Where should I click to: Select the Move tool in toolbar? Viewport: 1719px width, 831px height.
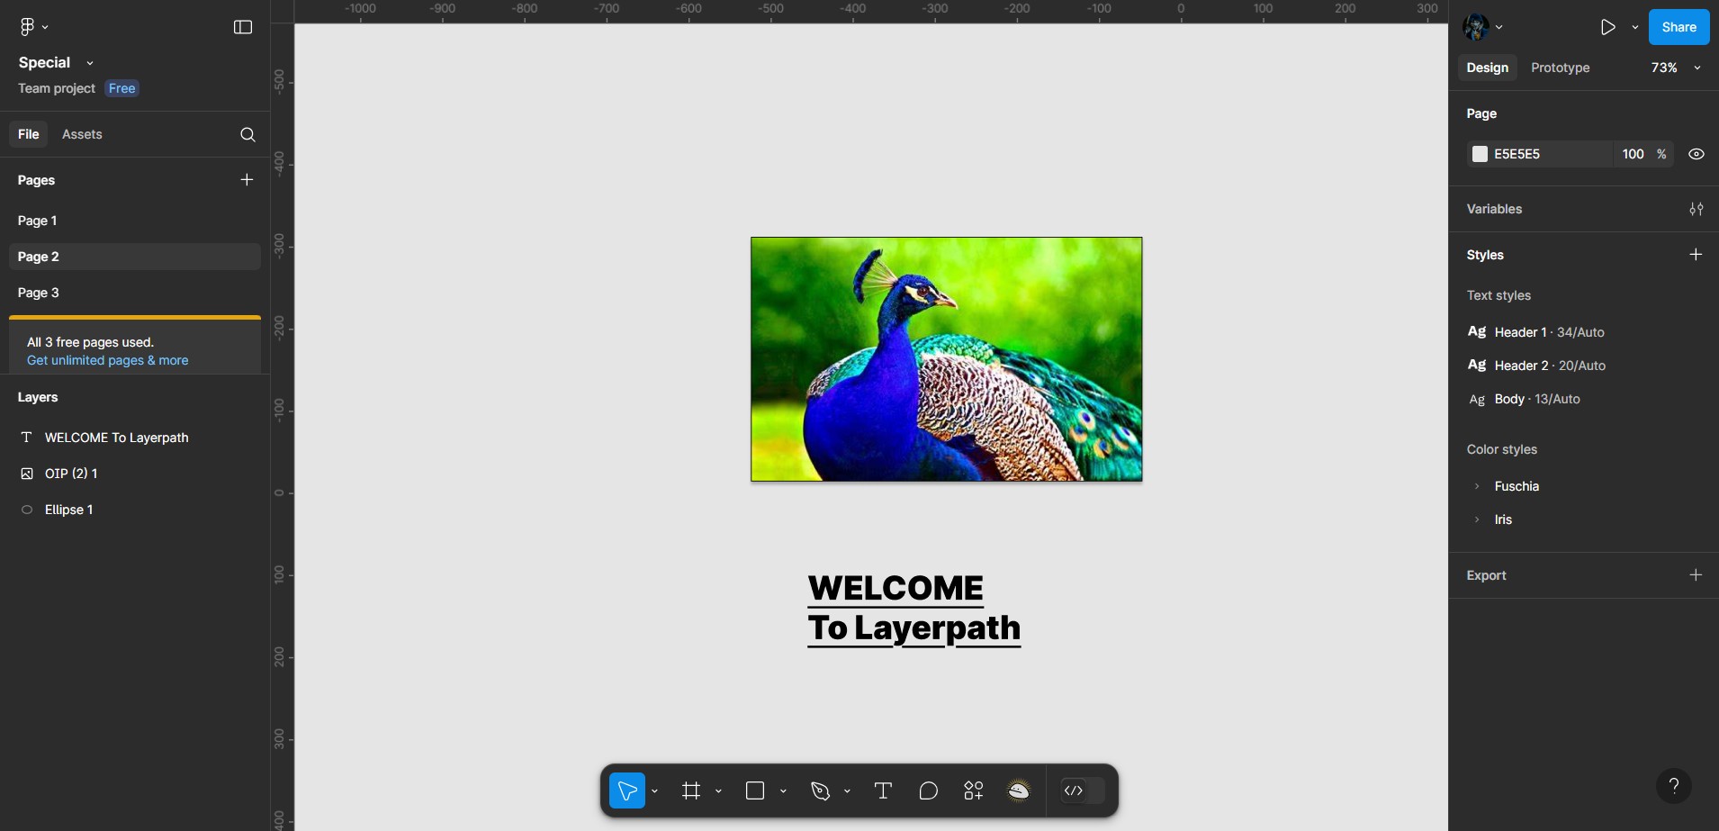click(627, 790)
